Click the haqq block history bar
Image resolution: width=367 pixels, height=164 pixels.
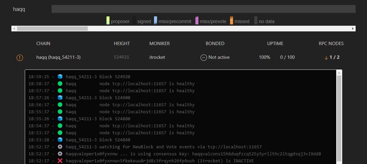[203, 9]
